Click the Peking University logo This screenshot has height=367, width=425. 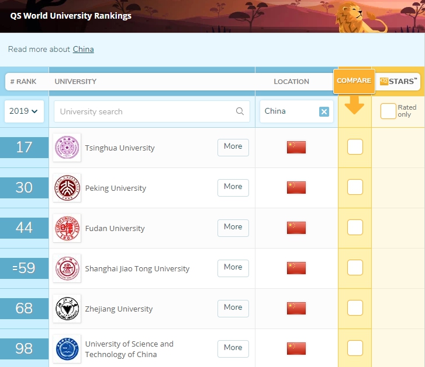pyautogui.click(x=67, y=188)
